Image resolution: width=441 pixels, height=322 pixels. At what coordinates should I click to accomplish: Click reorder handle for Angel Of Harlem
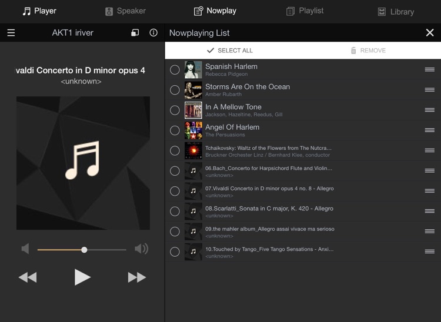coord(429,130)
